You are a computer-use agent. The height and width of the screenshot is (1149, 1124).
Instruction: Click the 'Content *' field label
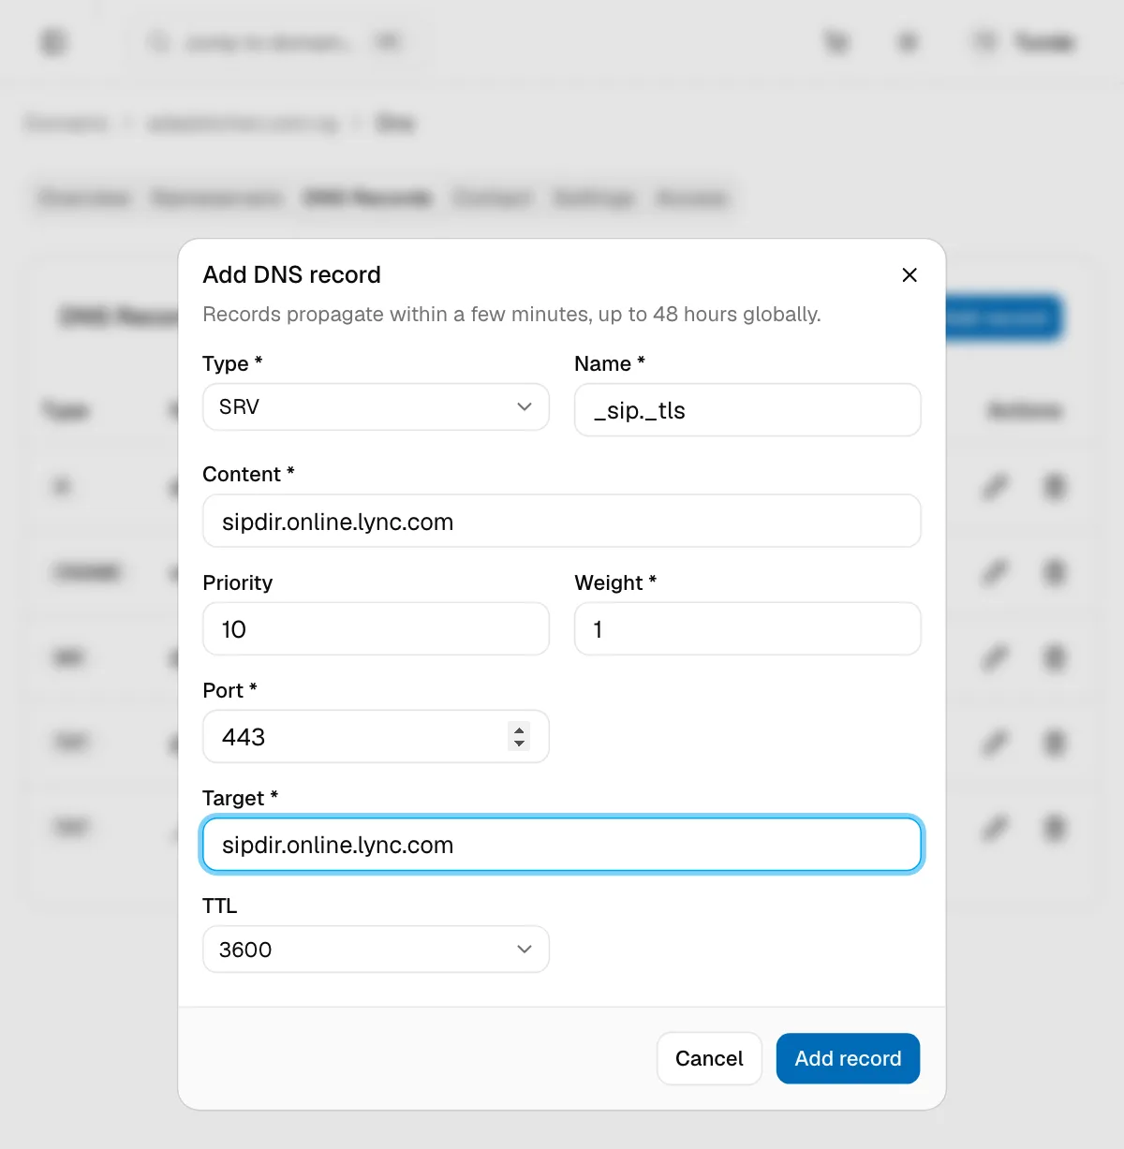[249, 474]
